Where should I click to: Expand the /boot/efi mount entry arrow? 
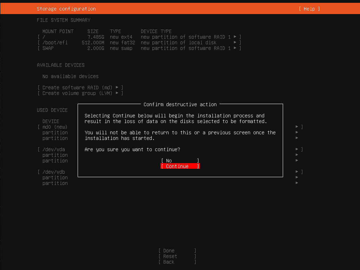tap(235, 43)
